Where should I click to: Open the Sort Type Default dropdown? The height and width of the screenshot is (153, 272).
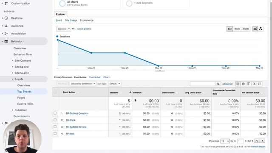[x=115, y=84]
